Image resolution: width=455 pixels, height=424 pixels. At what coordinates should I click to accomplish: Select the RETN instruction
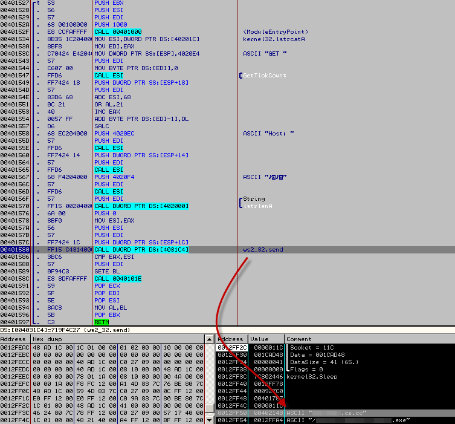[x=102, y=322]
